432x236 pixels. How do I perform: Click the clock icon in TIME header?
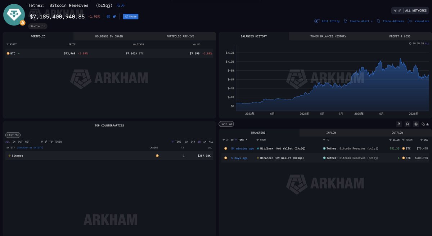(x=232, y=140)
